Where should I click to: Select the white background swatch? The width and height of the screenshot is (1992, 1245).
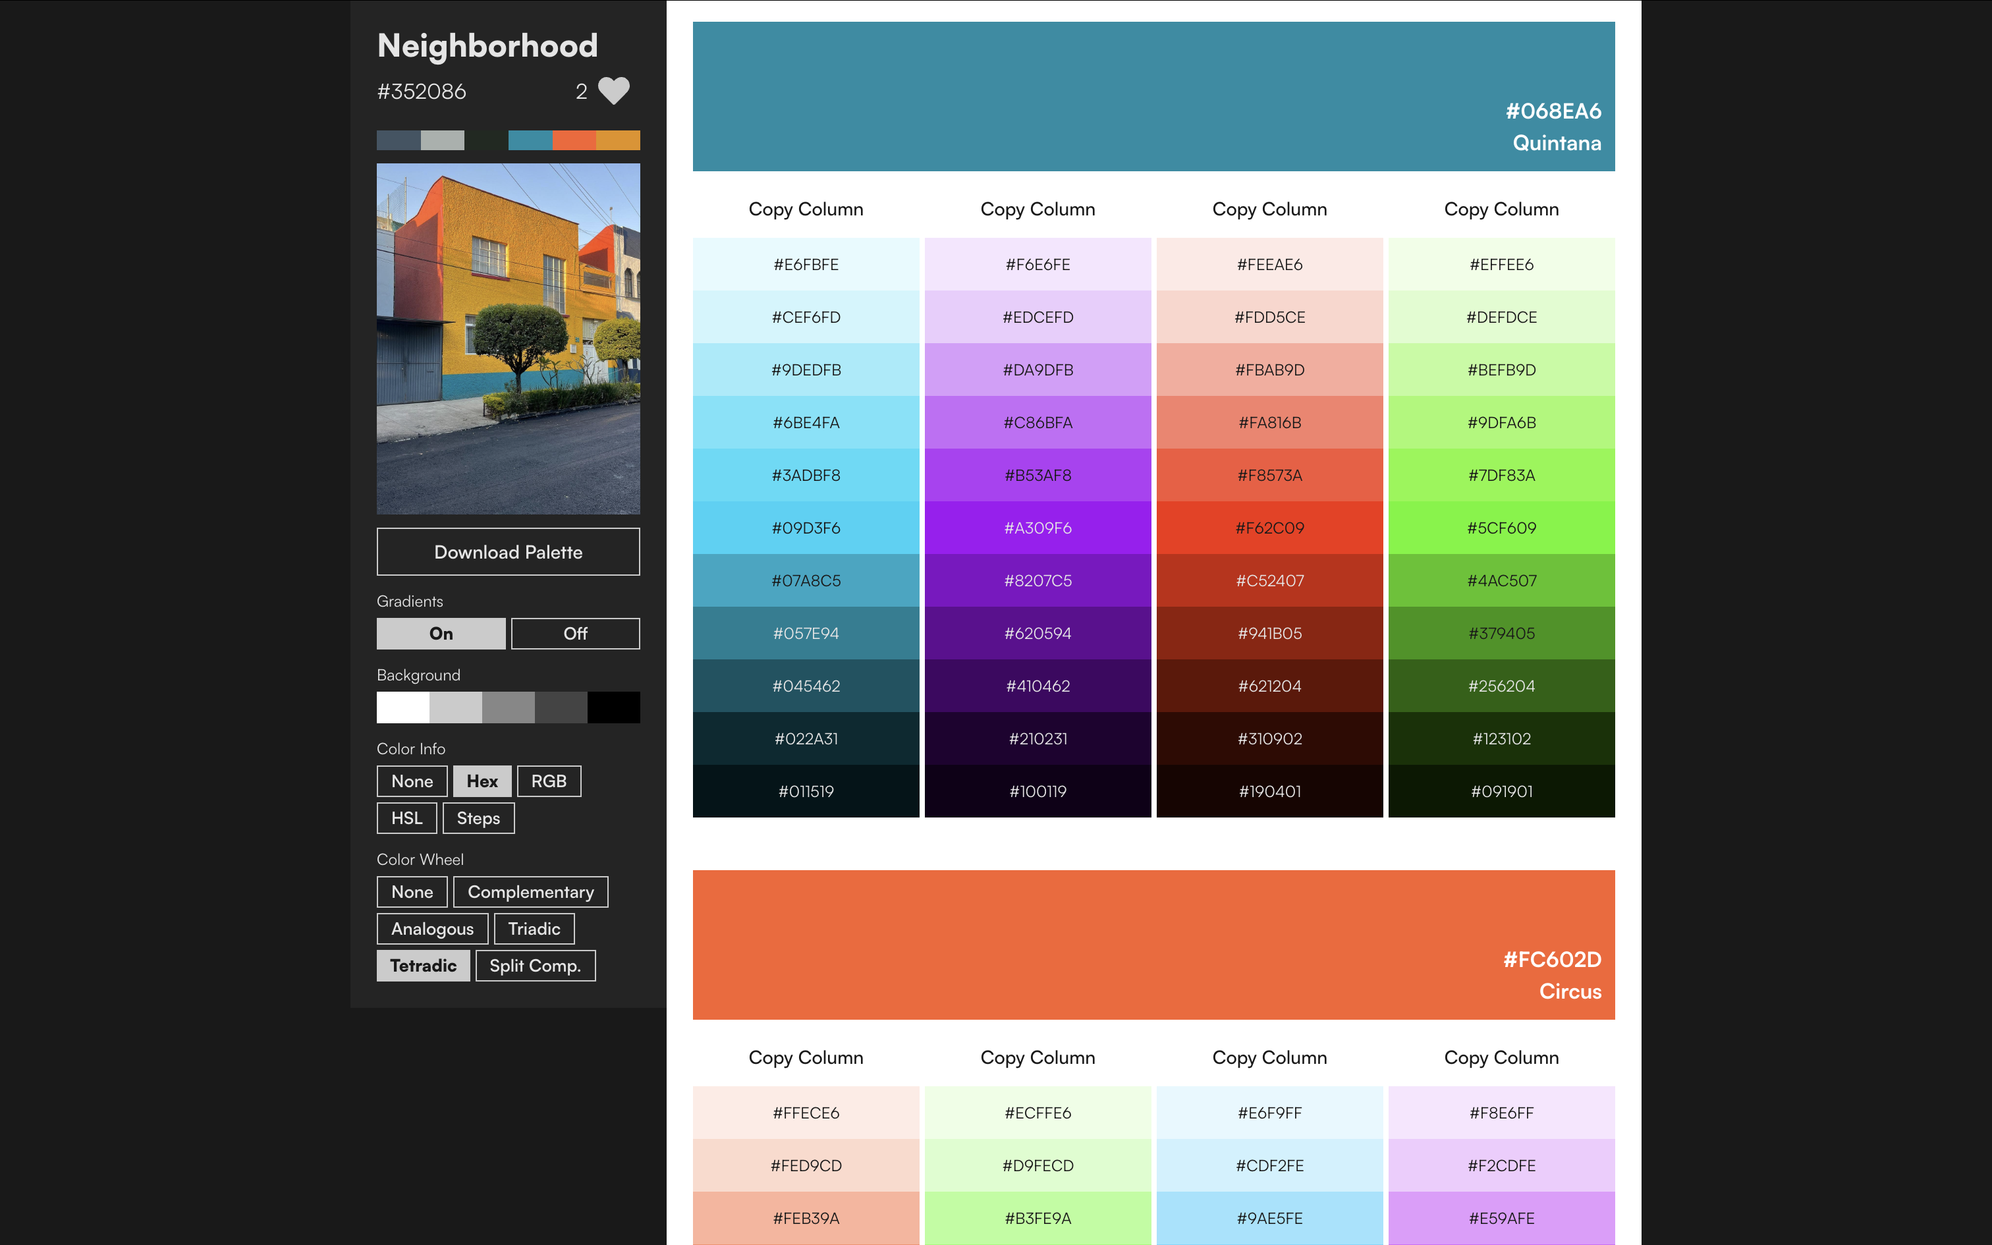click(402, 707)
